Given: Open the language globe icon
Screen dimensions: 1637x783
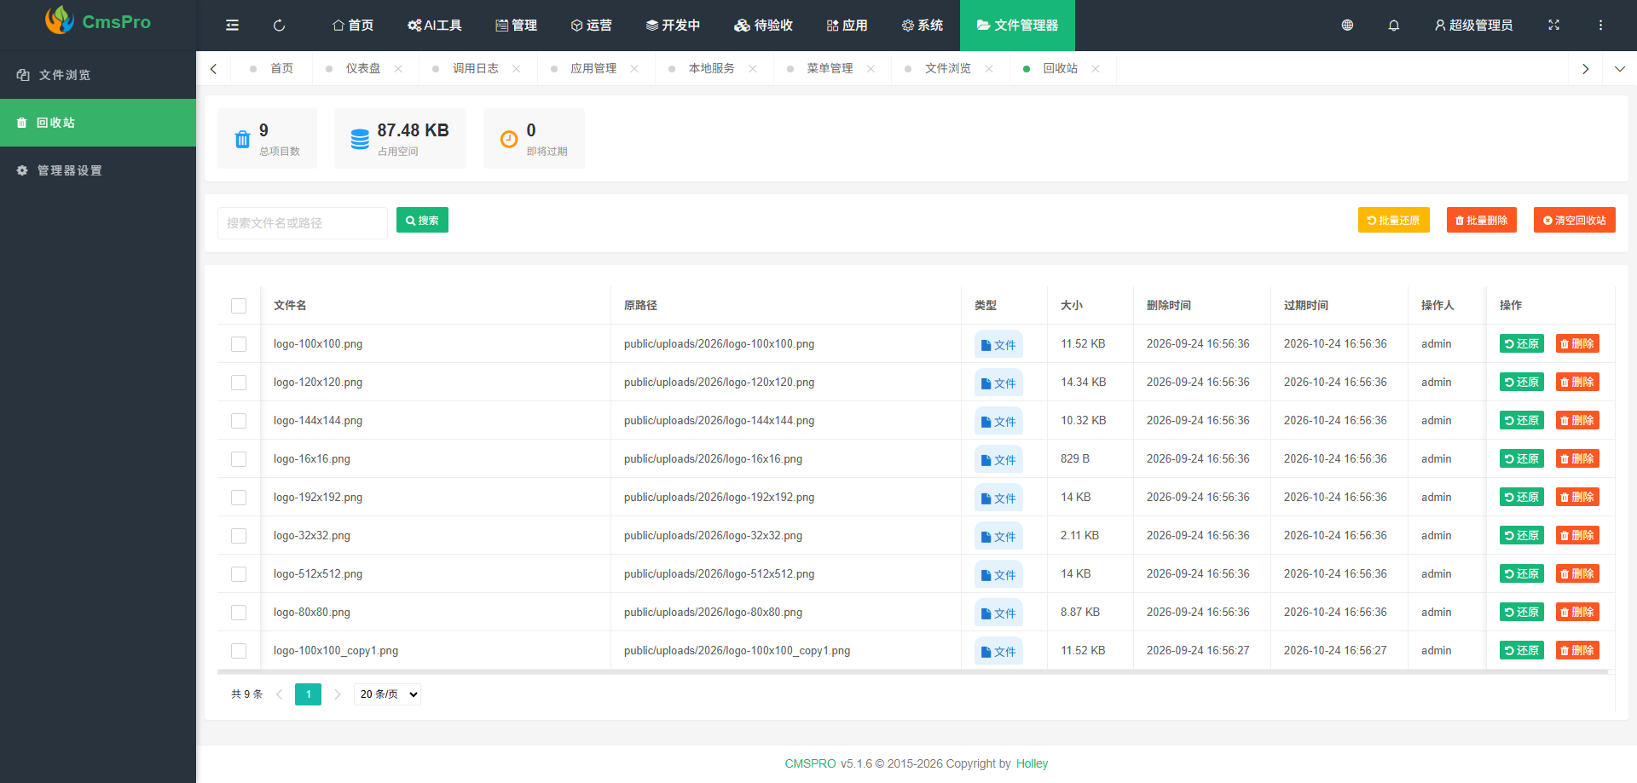Looking at the screenshot, I should click(x=1347, y=26).
